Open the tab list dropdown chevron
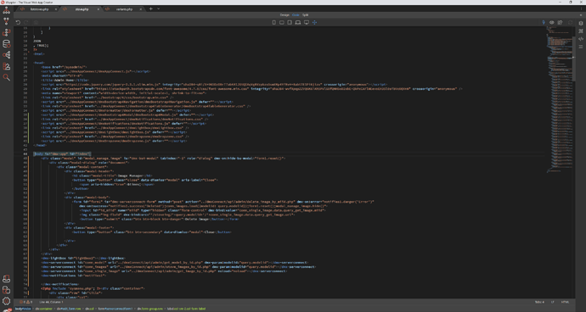Screen dimensions: 586x312 pyautogui.click(x=159, y=9)
